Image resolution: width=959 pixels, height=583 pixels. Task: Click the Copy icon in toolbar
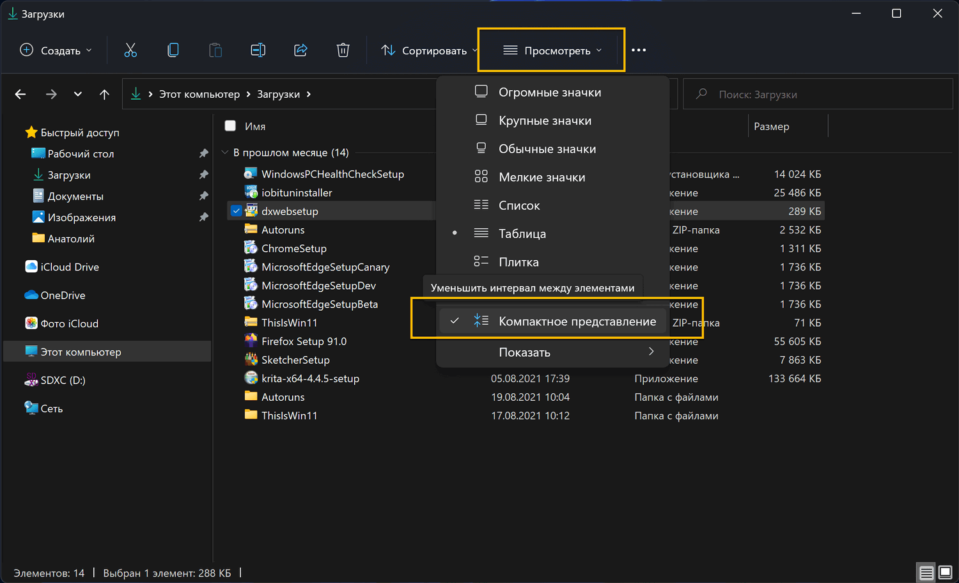(173, 51)
